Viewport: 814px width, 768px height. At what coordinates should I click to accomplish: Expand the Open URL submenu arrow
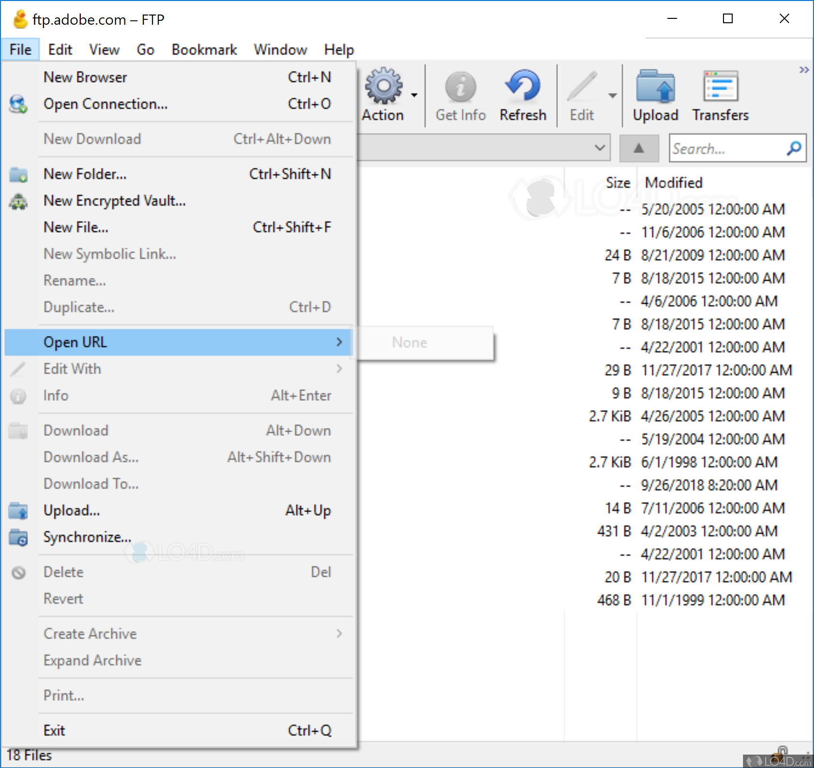pyautogui.click(x=339, y=342)
